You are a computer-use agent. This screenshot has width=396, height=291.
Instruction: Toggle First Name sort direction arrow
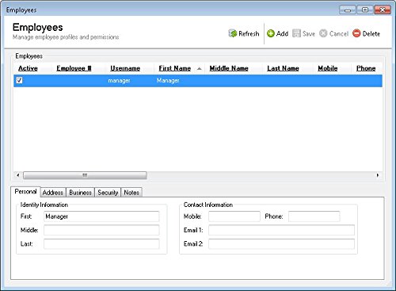coord(200,69)
